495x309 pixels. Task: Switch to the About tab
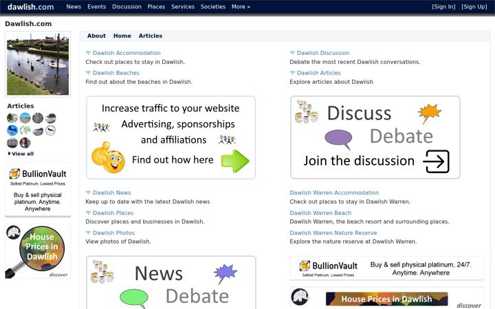click(x=96, y=36)
